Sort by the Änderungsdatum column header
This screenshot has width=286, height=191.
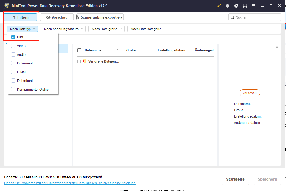tap(204, 50)
